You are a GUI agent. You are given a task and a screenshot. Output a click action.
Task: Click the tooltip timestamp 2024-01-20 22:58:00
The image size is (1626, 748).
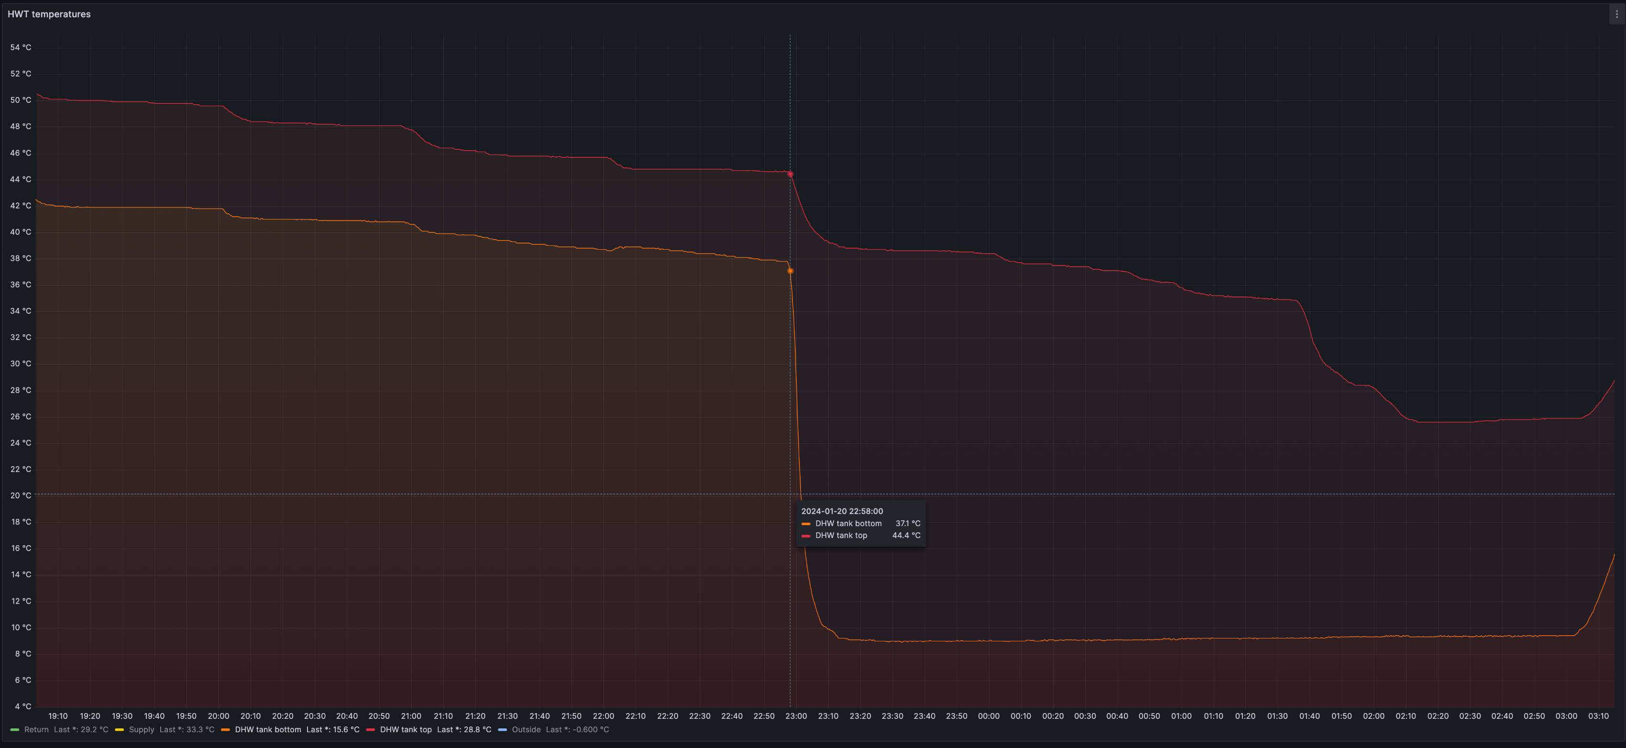pos(842,511)
